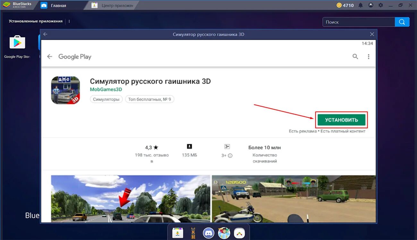
Task: Open the MobGames3D developer link
Action: (x=106, y=90)
